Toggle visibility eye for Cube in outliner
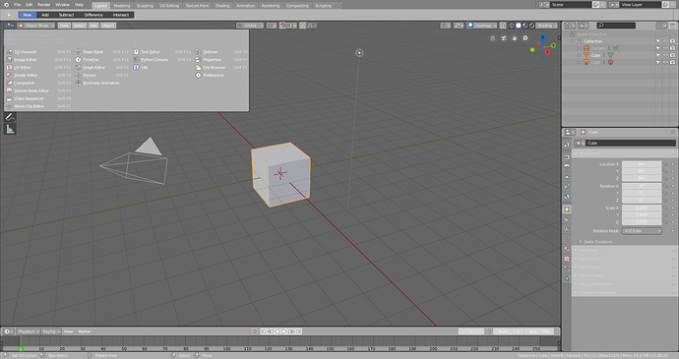This screenshot has width=679, height=359. (x=665, y=55)
